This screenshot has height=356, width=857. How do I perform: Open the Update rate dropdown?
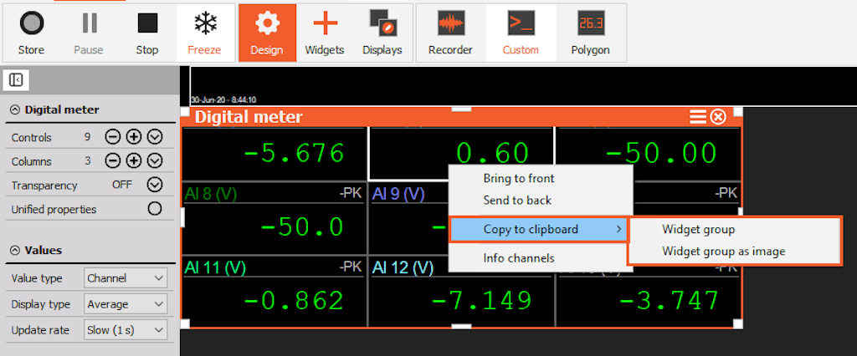pos(126,330)
